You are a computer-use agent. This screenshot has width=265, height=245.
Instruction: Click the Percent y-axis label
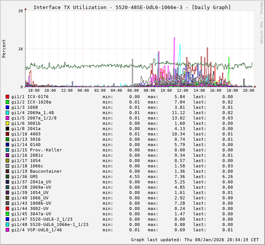pos(4,48)
